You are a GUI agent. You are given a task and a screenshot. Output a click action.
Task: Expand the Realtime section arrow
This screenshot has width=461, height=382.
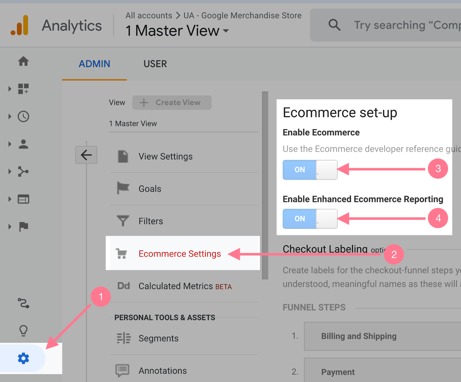pos(10,116)
